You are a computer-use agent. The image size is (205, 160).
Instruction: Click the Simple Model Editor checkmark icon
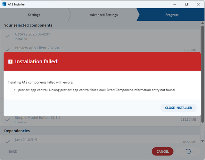(x=8, y=119)
